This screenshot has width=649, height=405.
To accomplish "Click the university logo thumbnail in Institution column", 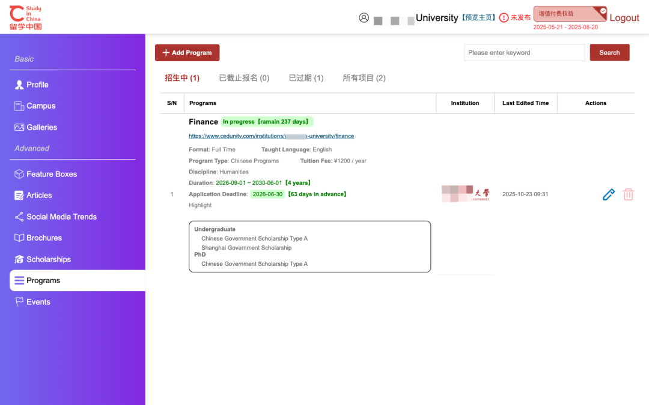I will 465,194.
